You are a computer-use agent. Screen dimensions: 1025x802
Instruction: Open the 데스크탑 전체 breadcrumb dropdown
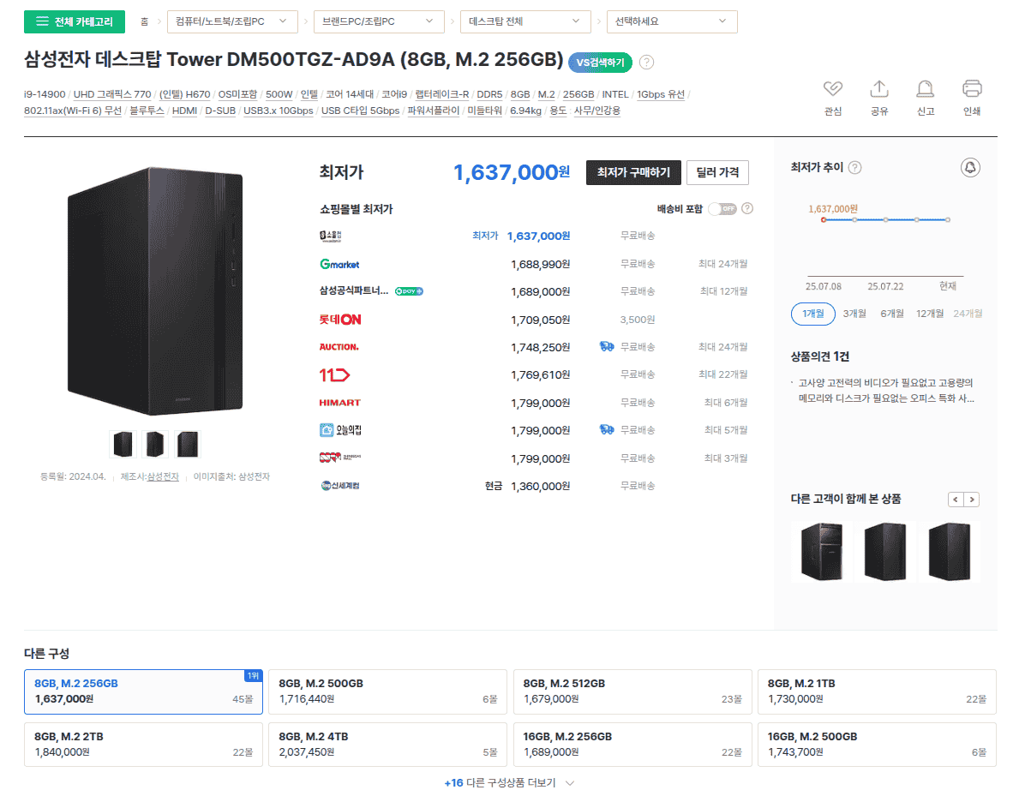[x=525, y=21]
